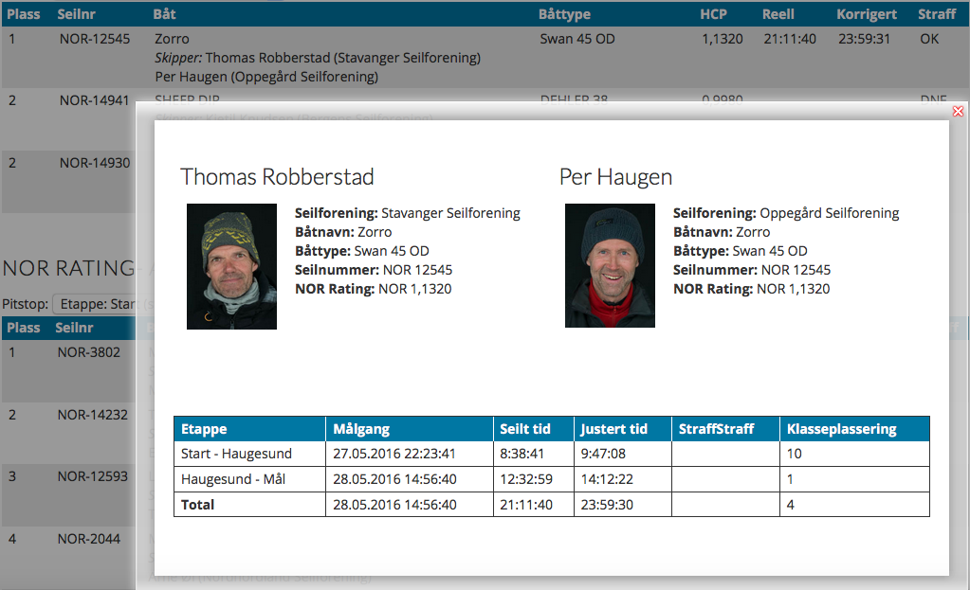This screenshot has height=590, width=970.
Task: Click the Båttype column header
Action: [564, 14]
